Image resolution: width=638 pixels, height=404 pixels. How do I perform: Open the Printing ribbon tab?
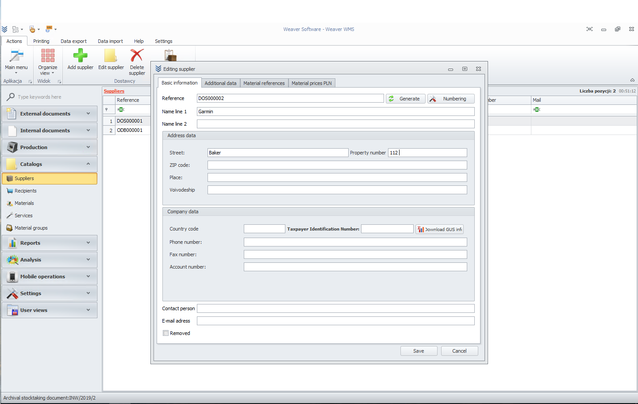coord(41,41)
